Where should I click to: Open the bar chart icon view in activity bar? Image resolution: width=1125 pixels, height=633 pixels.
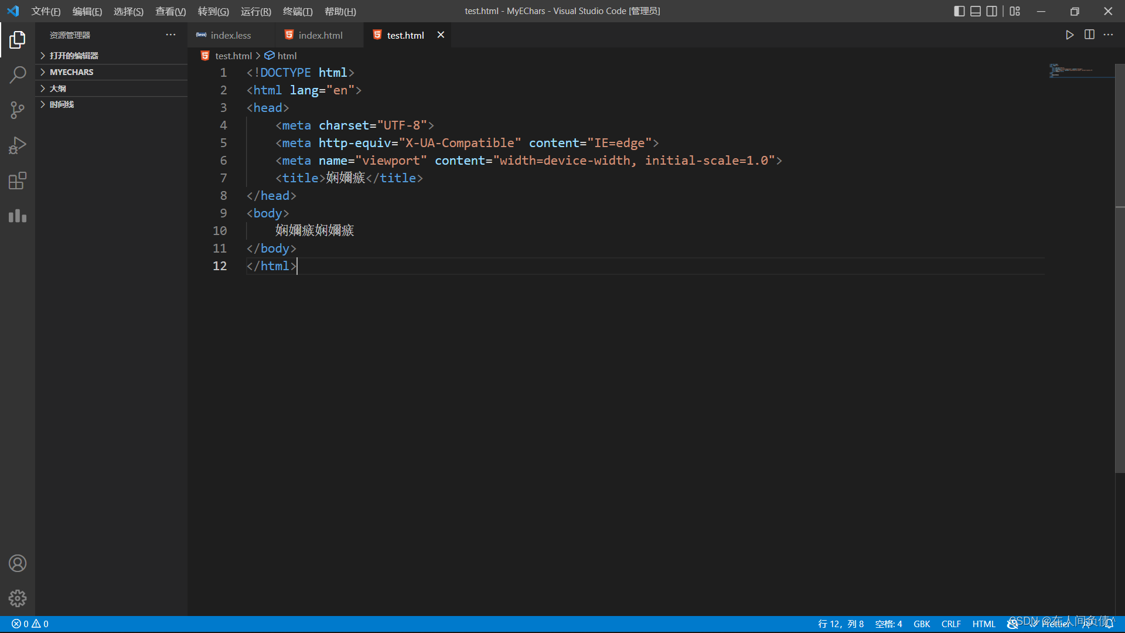18,216
